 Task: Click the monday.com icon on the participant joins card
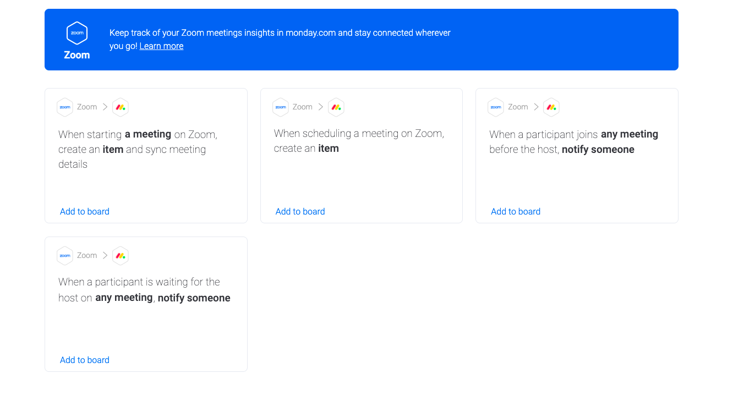[x=551, y=107]
